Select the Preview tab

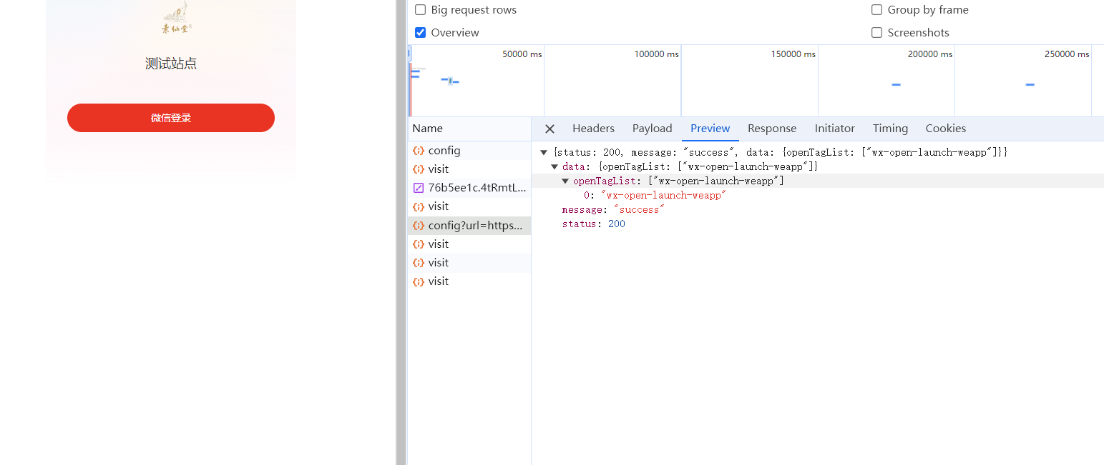(x=710, y=129)
